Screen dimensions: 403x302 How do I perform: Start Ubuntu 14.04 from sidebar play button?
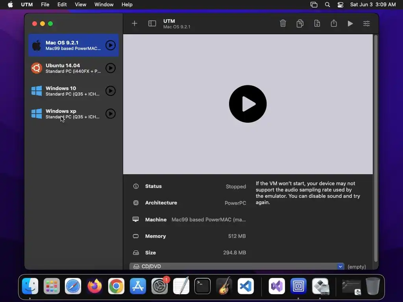(x=111, y=68)
